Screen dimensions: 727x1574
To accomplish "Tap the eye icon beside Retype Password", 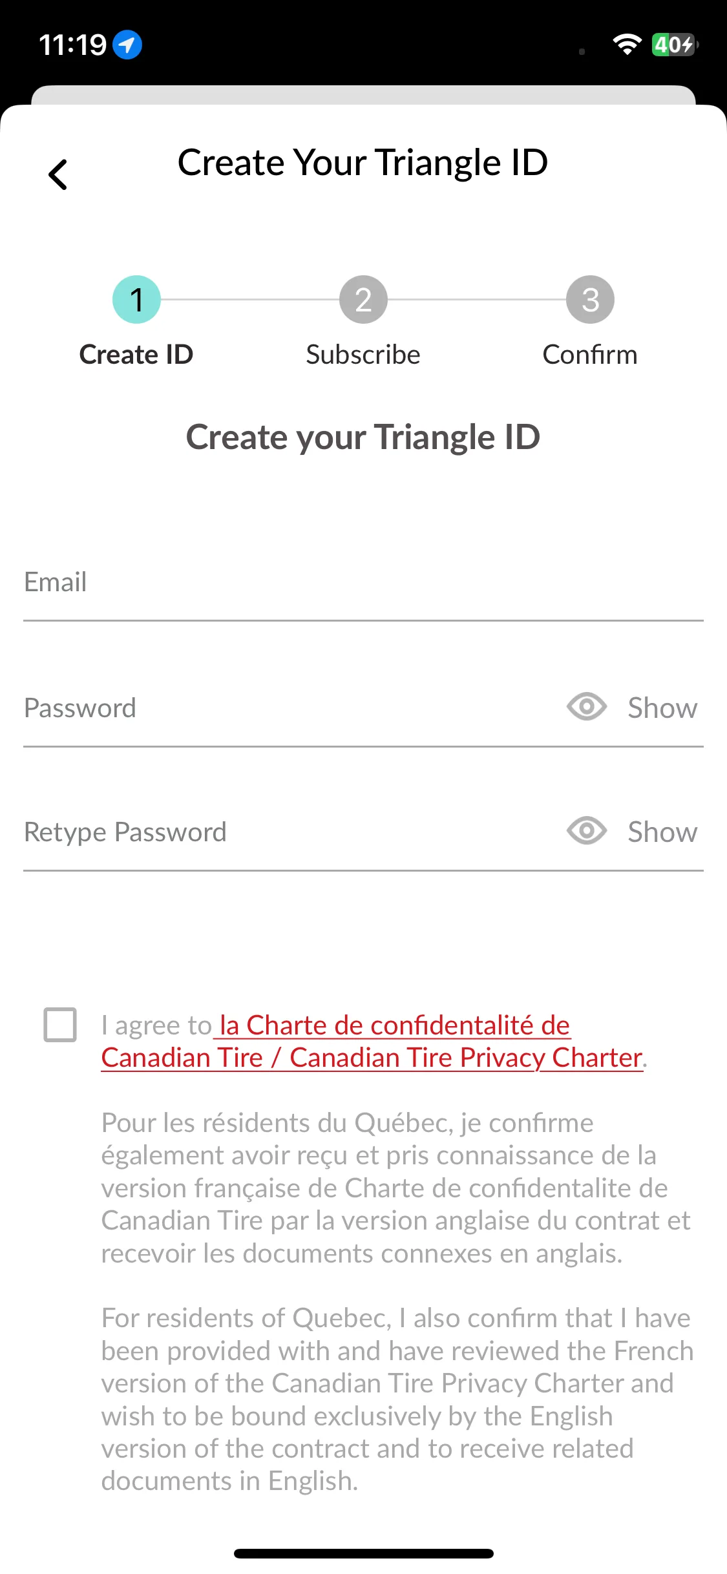I will pyautogui.click(x=586, y=831).
